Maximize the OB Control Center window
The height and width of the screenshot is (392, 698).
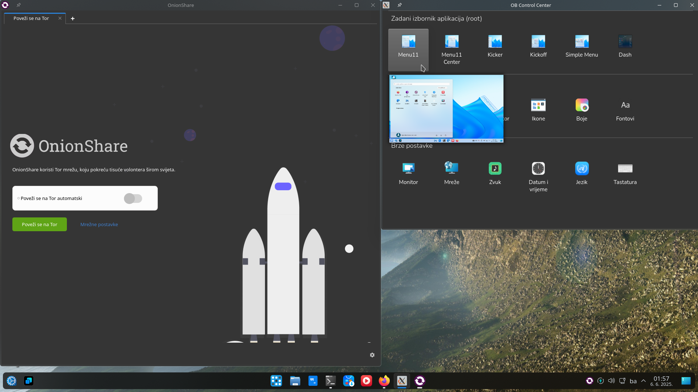pos(676,5)
